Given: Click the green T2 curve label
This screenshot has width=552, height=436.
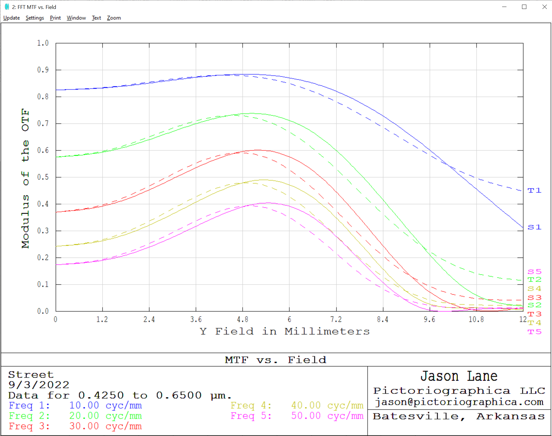Looking at the screenshot, I should click(x=534, y=280).
